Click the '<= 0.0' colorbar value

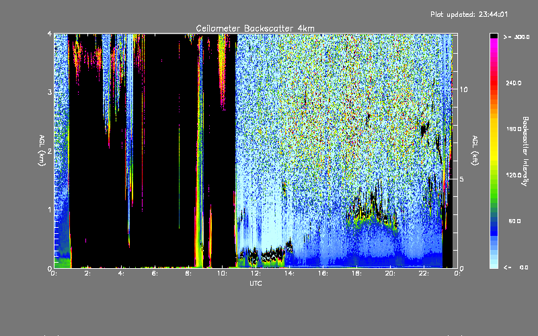516,267
